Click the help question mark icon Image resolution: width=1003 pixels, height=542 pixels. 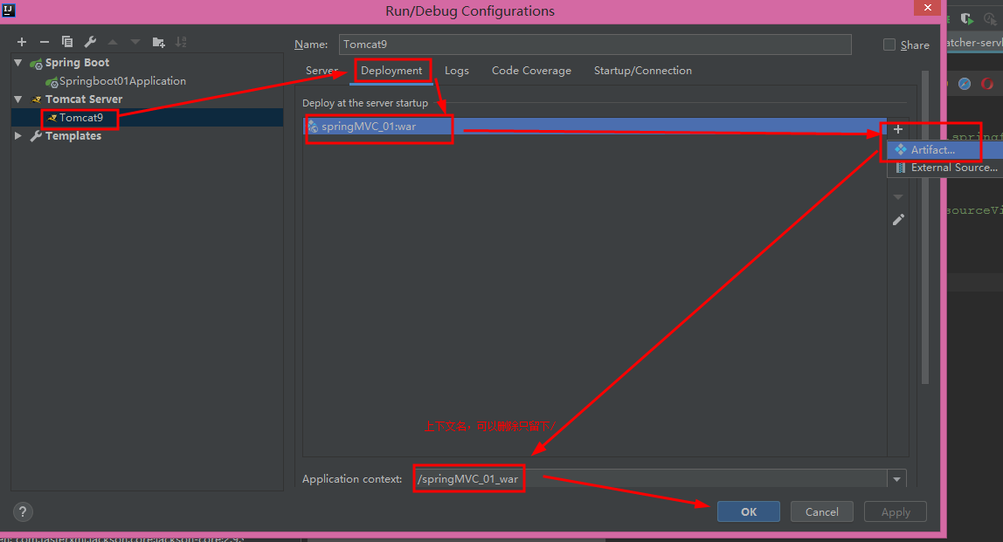pos(24,512)
